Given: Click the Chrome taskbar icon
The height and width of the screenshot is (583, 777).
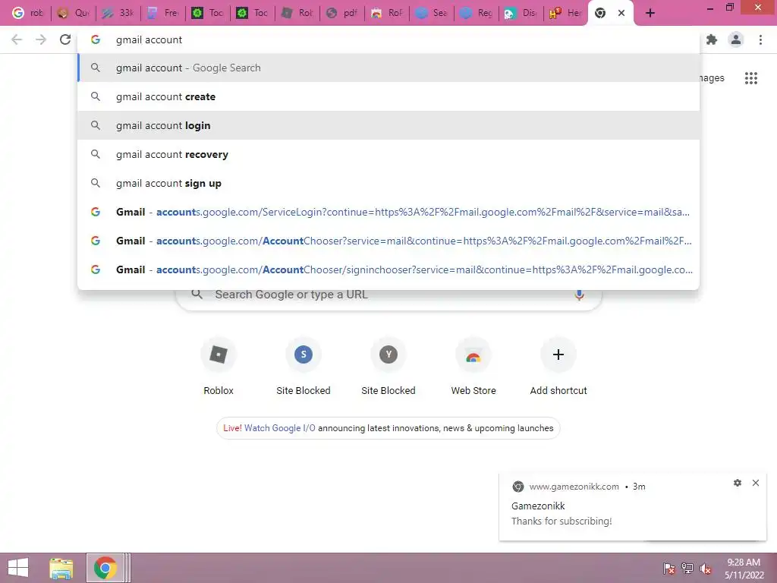Looking at the screenshot, I should tap(105, 568).
